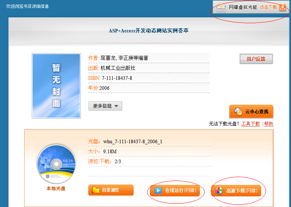Expand the 更多信息 dropdown
The width and height of the screenshot is (291, 207).
(105, 106)
